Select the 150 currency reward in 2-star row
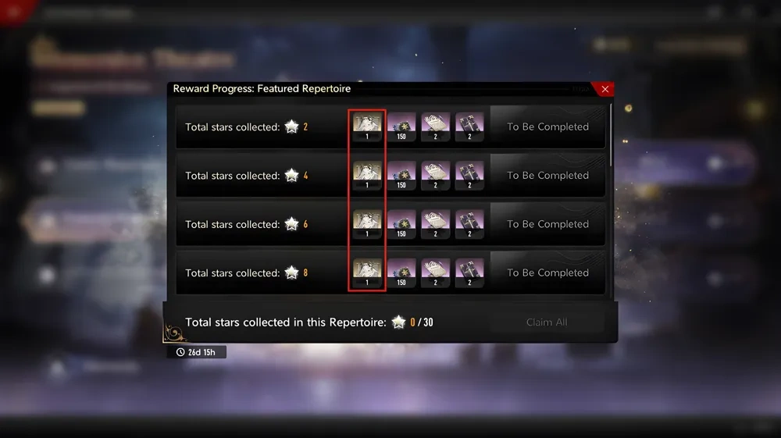781x438 pixels. (x=401, y=126)
